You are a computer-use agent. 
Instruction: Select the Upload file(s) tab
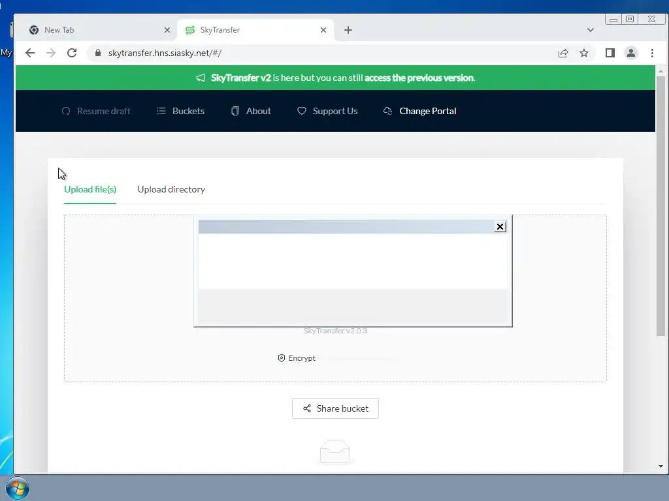(90, 189)
